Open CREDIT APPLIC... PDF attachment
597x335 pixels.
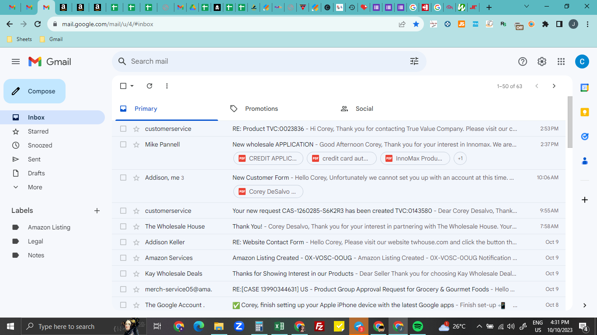tap(268, 158)
